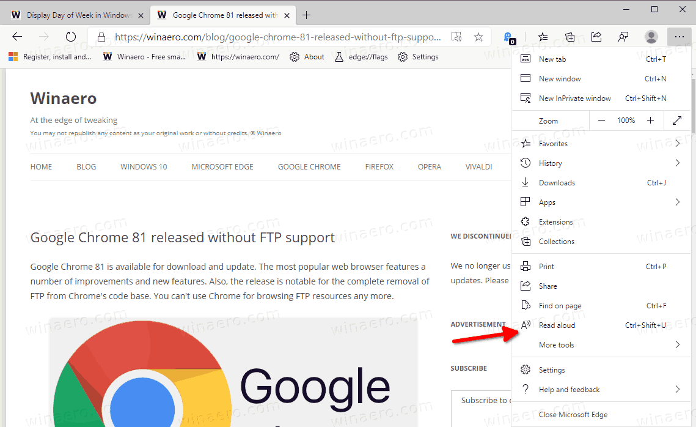Expand the History submenu
696x427 pixels.
549,163
